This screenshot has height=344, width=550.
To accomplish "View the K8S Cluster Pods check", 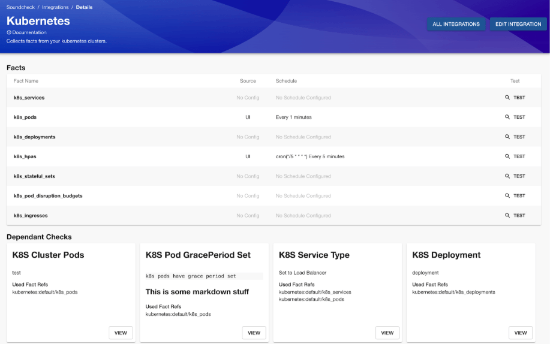I will point(121,333).
